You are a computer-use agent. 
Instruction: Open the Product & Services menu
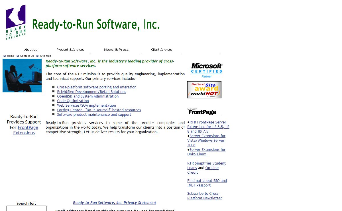(x=70, y=50)
